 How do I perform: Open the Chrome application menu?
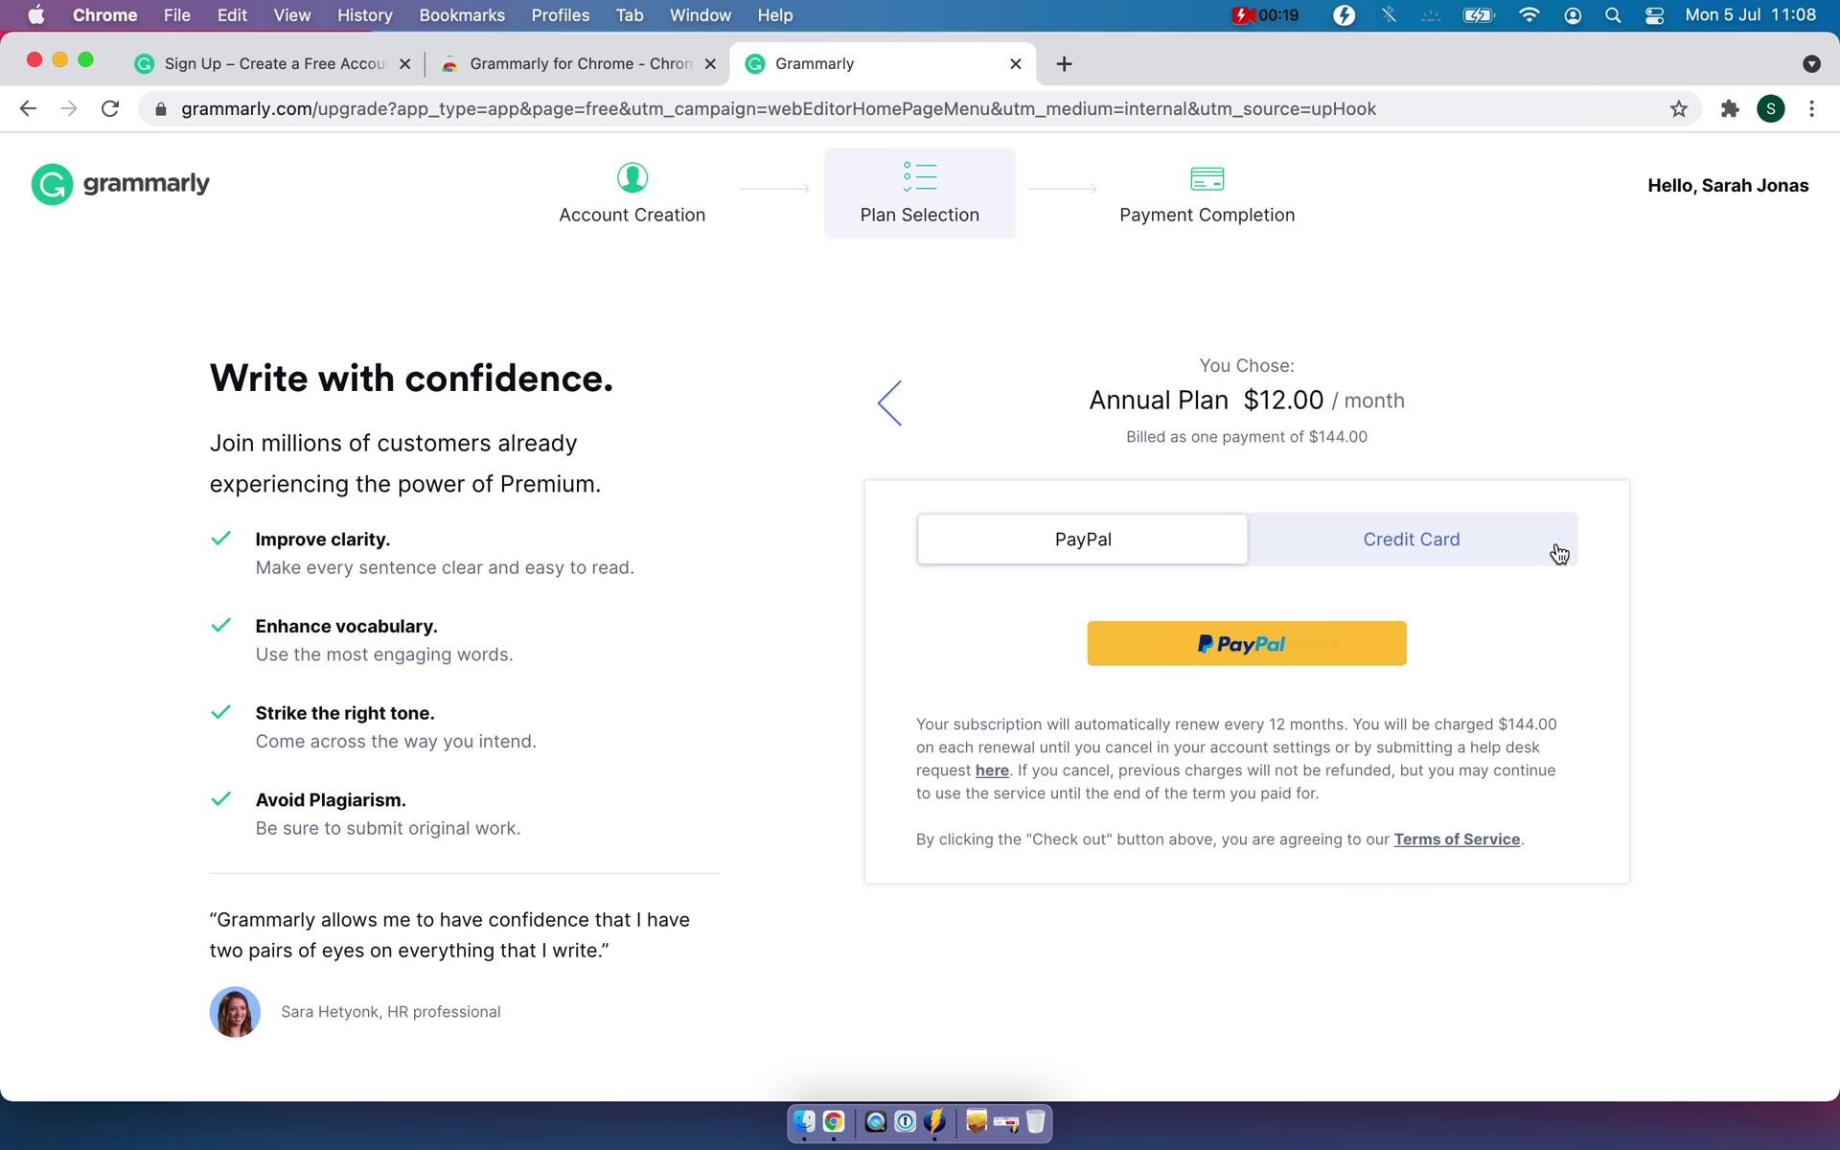[104, 15]
